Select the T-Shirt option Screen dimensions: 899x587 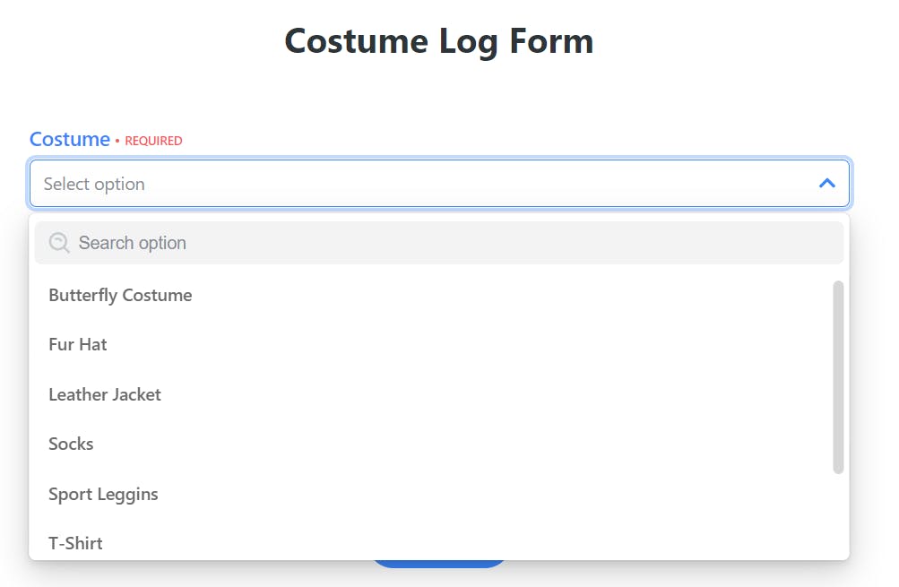point(75,543)
